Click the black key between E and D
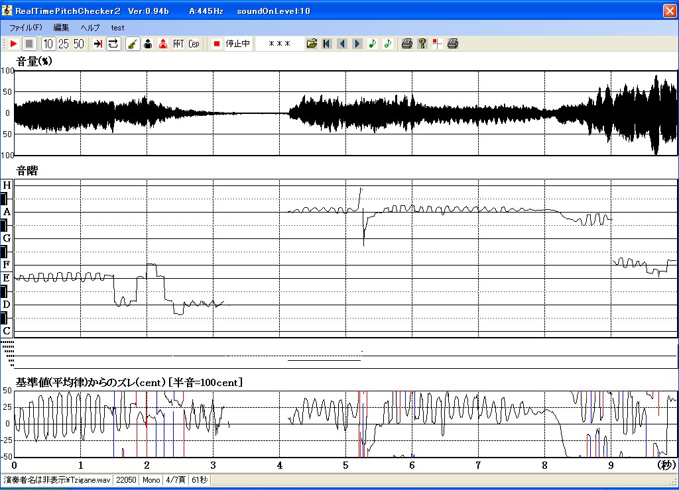Viewport: 679px width, 490px height. (4, 291)
